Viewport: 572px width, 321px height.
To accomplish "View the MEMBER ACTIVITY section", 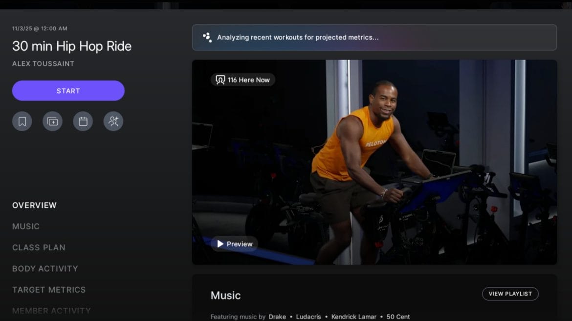I will coord(51,310).
